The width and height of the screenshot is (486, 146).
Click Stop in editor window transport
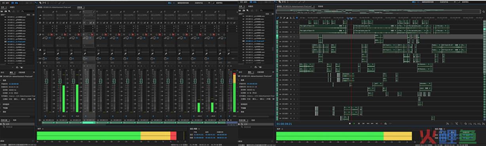[349, 124]
